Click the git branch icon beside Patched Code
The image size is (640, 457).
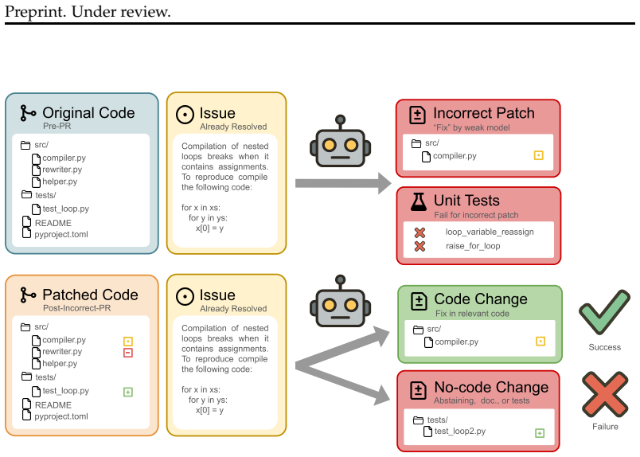click(x=28, y=295)
